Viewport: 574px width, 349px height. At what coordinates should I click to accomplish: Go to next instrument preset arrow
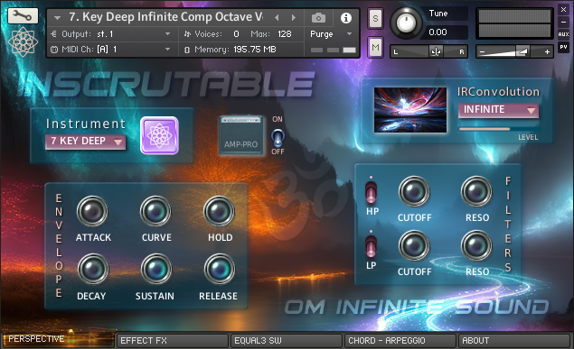coord(294,17)
